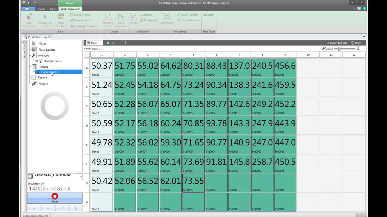Click the Classification processing icon

[167, 19]
